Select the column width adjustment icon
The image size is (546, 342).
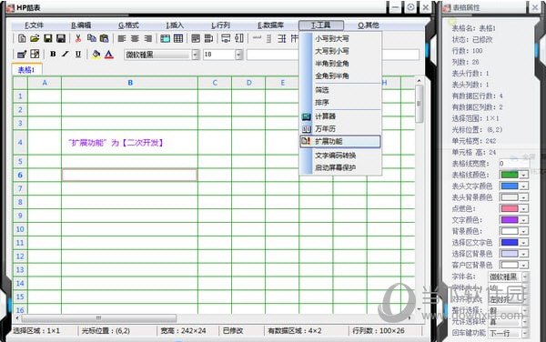(268, 38)
